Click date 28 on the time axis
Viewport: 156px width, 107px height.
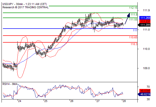[x=124, y=101]
